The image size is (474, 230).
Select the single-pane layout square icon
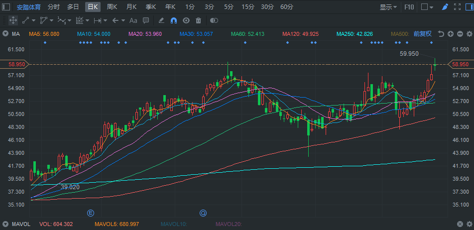(x=424, y=7)
